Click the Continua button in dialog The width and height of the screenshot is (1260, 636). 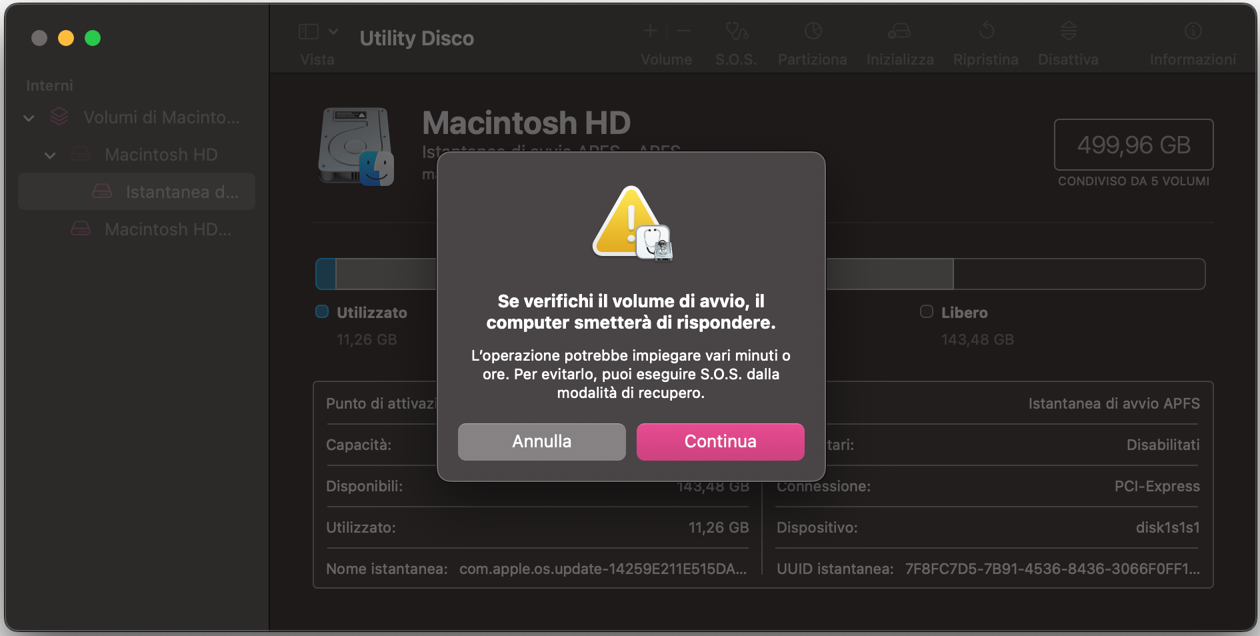point(720,441)
